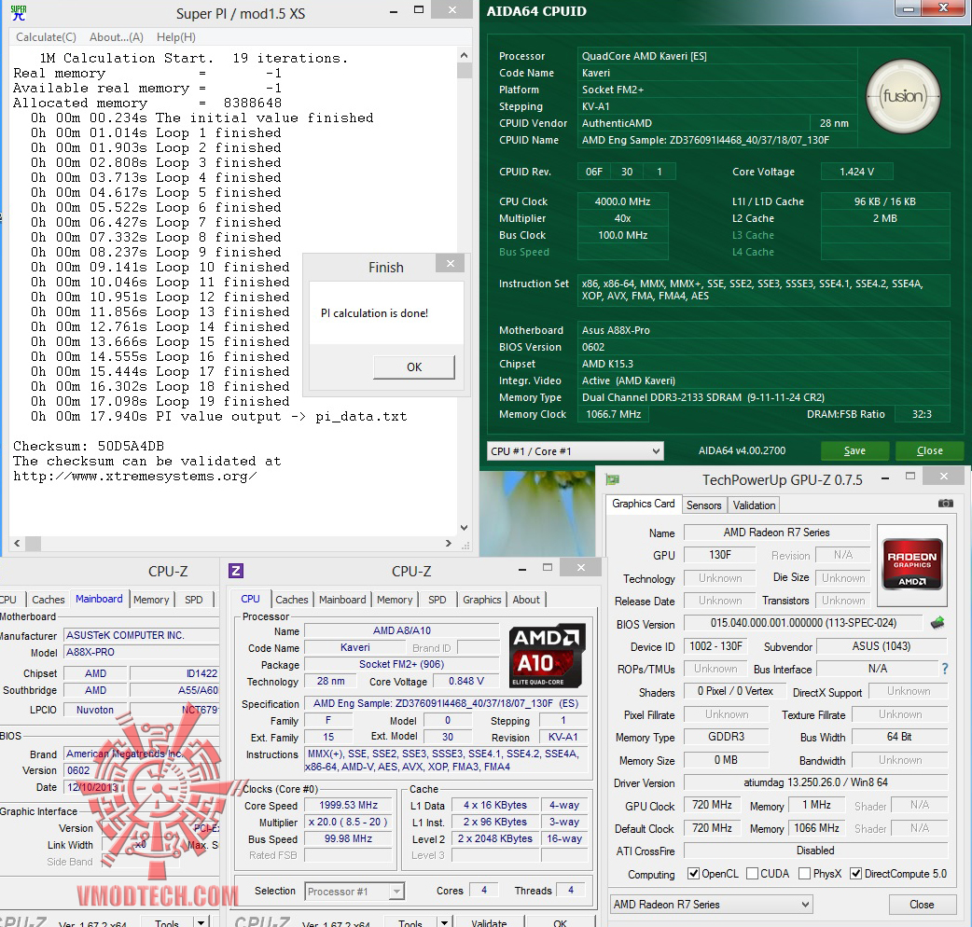Open the AMD Radeon R7 Series GPU dropdown

coord(711,904)
